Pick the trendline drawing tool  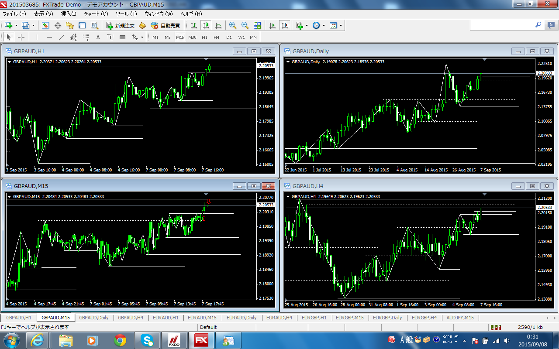62,37
